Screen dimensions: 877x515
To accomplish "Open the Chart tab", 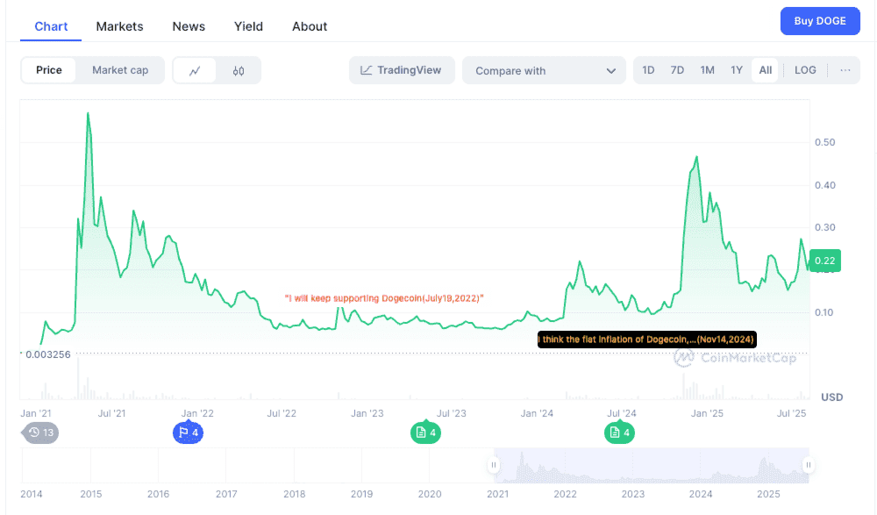I will 51,26.
